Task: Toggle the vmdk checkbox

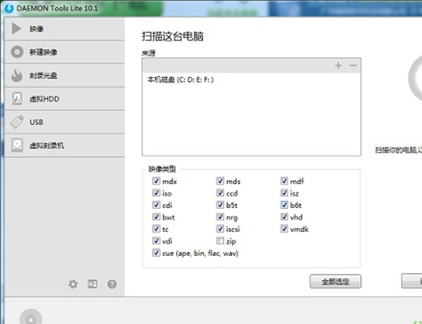Action: coord(284,228)
